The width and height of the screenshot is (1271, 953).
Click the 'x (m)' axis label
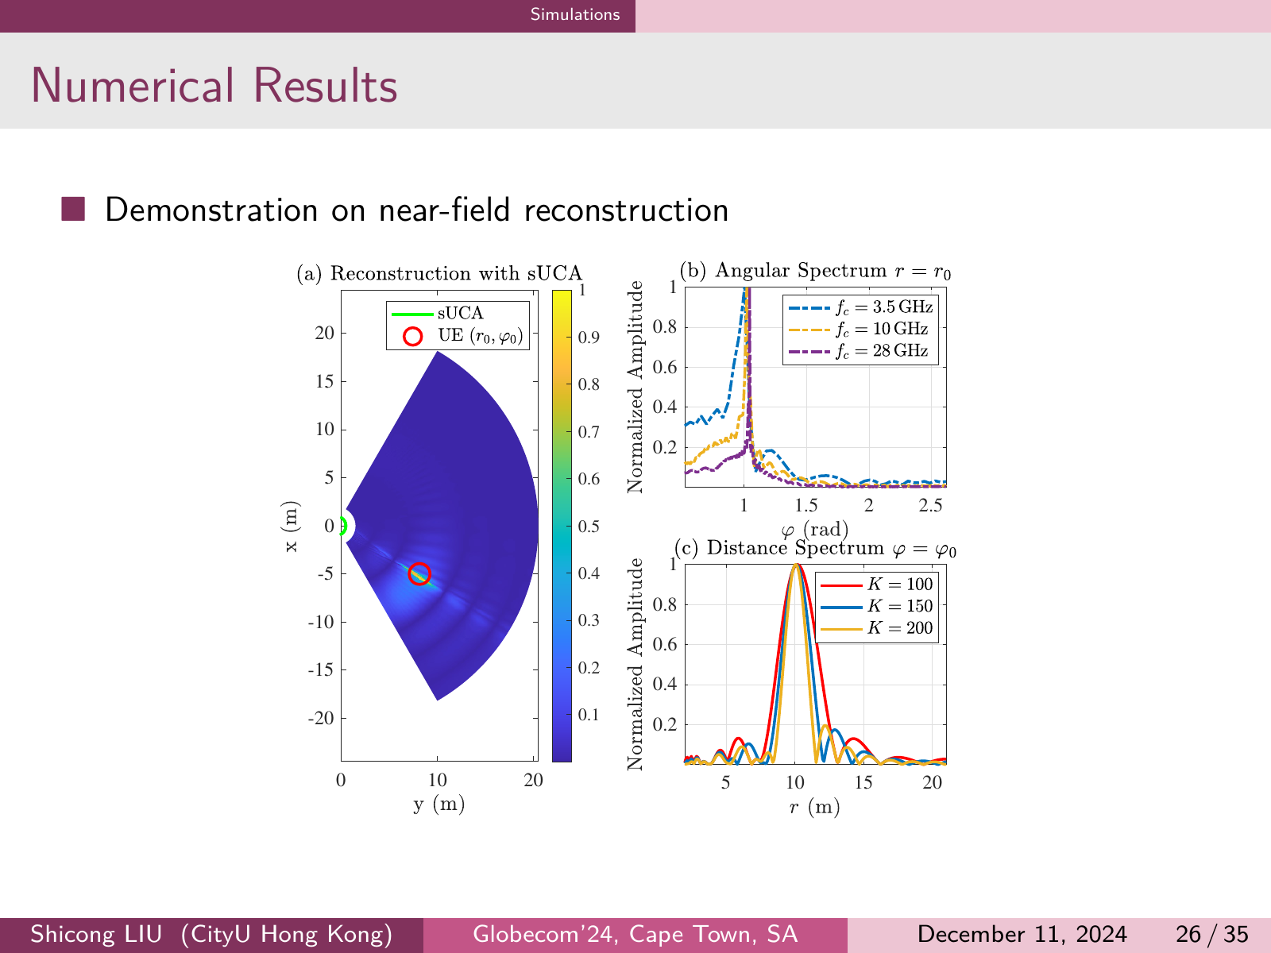(292, 526)
